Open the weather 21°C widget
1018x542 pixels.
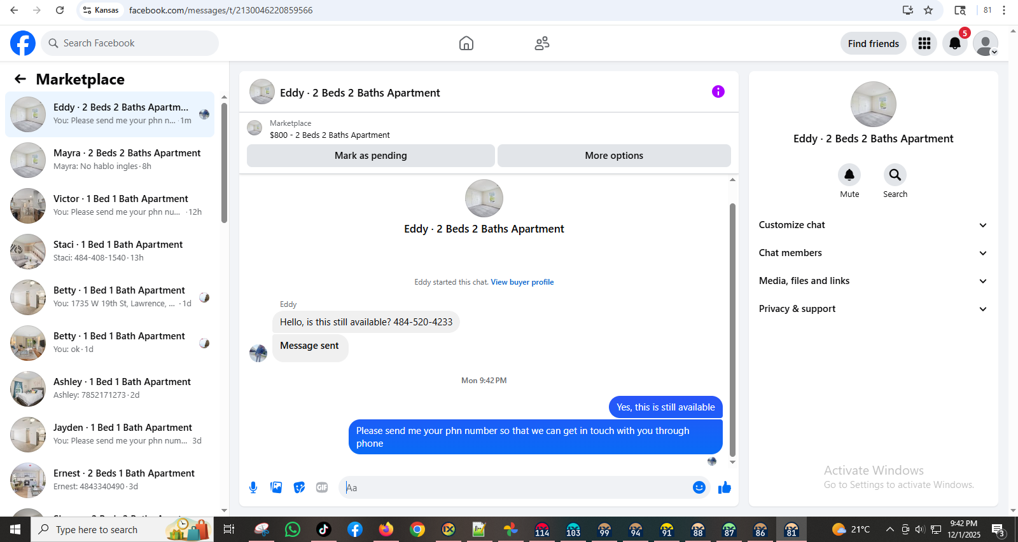click(x=851, y=529)
